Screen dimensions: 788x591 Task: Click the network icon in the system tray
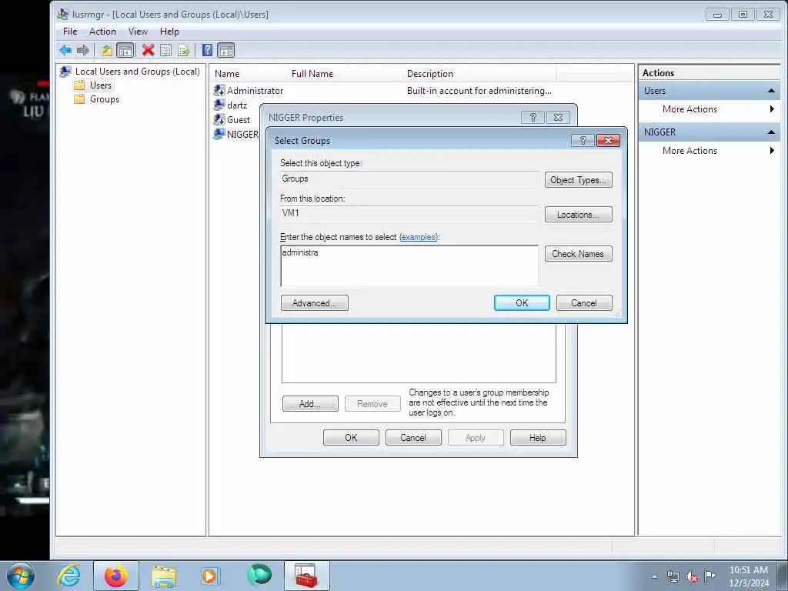pos(673,576)
